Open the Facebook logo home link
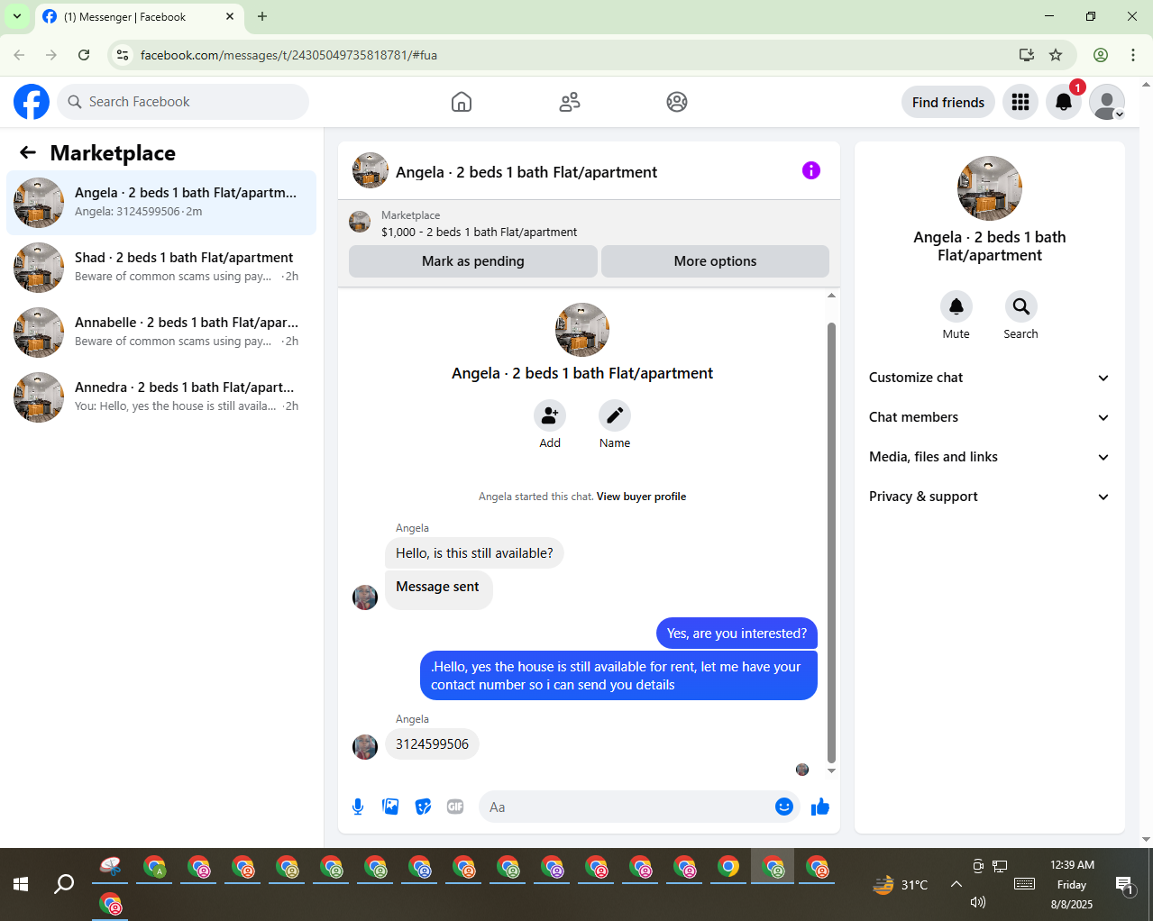Image resolution: width=1153 pixels, height=921 pixels. [32, 102]
